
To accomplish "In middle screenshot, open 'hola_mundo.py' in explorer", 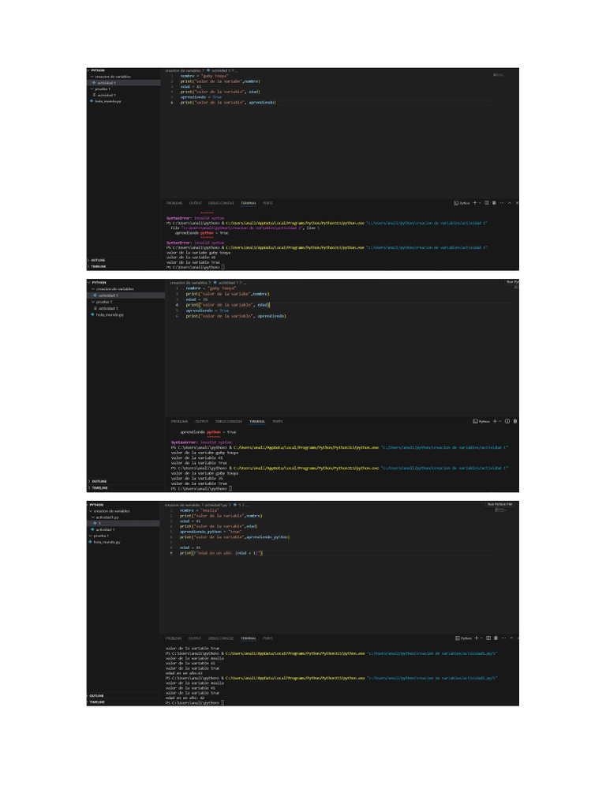I will pyautogui.click(x=107, y=314).
